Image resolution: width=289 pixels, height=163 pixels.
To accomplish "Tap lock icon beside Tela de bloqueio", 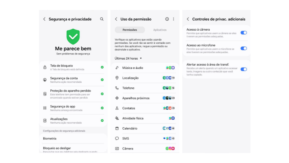I will (x=45, y=67).
